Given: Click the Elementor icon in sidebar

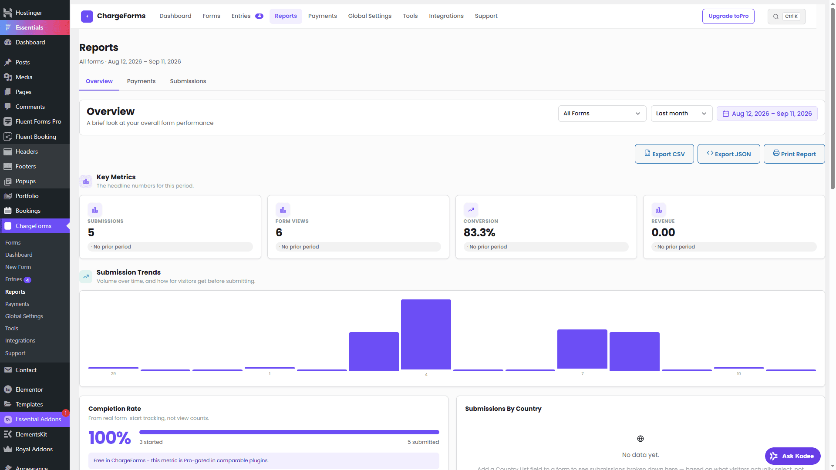Looking at the screenshot, I should 8,389.
